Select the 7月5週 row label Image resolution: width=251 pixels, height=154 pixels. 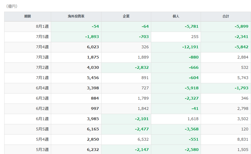(x=42, y=37)
